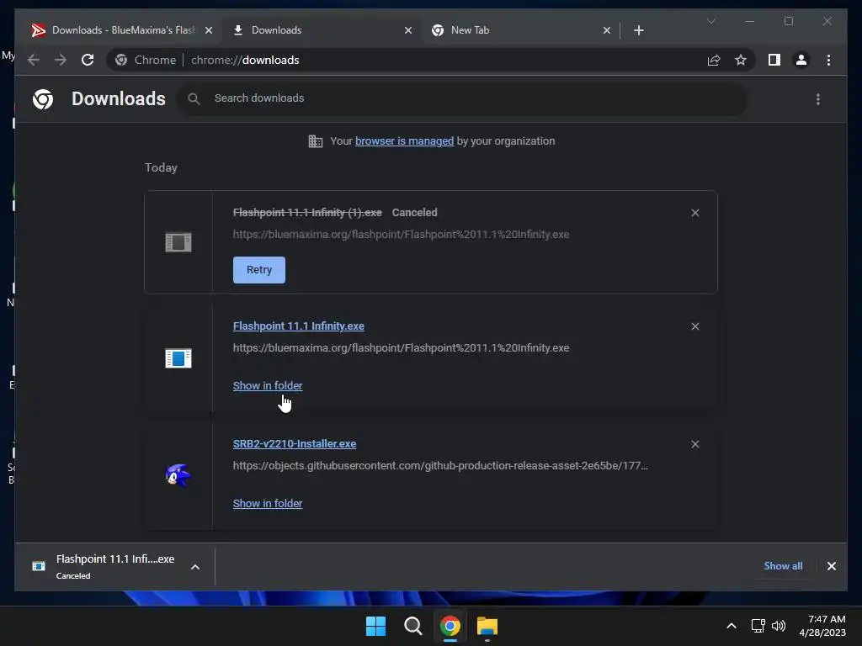Image resolution: width=862 pixels, height=646 pixels.
Task: Close the New Tab tab
Action: click(x=606, y=30)
